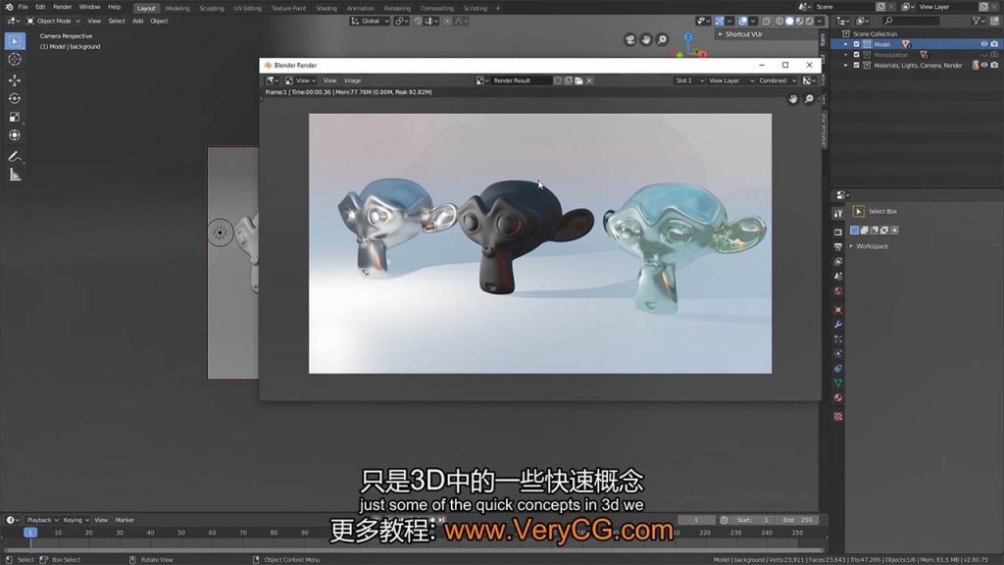Select the Move tool in left toolbar
1004x565 pixels.
pos(15,80)
